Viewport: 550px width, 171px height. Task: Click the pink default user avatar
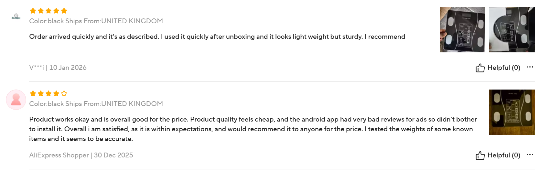pyautogui.click(x=16, y=100)
